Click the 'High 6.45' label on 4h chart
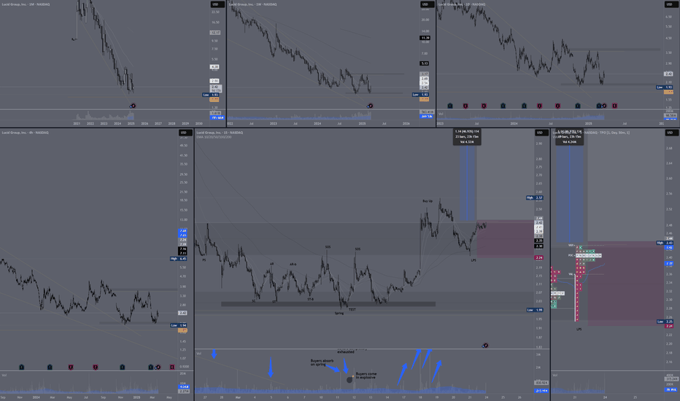Image resolution: width=680 pixels, height=401 pixels. pos(178,259)
